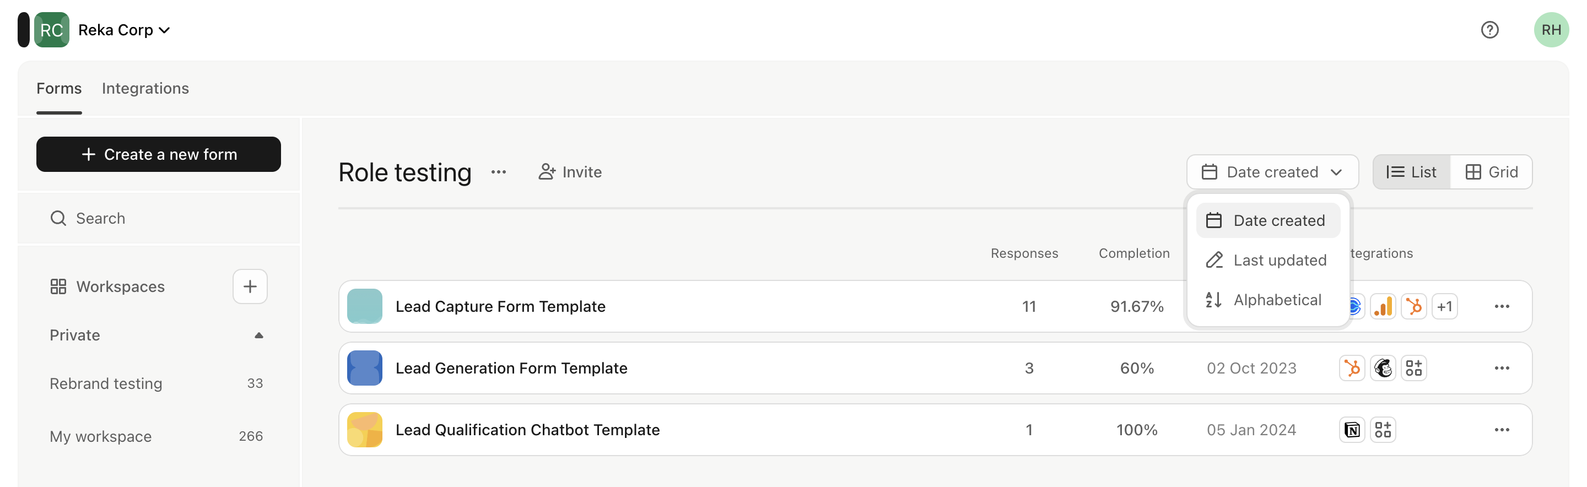The image size is (1587, 487).
Task: Select Alphabetical sort option
Action: tap(1267, 300)
